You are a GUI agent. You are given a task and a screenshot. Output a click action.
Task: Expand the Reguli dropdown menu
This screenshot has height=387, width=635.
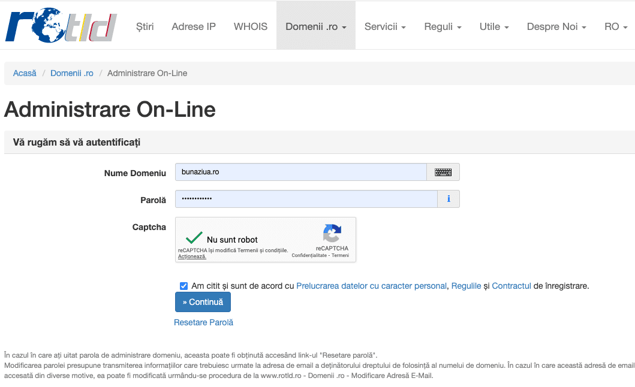pyautogui.click(x=443, y=26)
